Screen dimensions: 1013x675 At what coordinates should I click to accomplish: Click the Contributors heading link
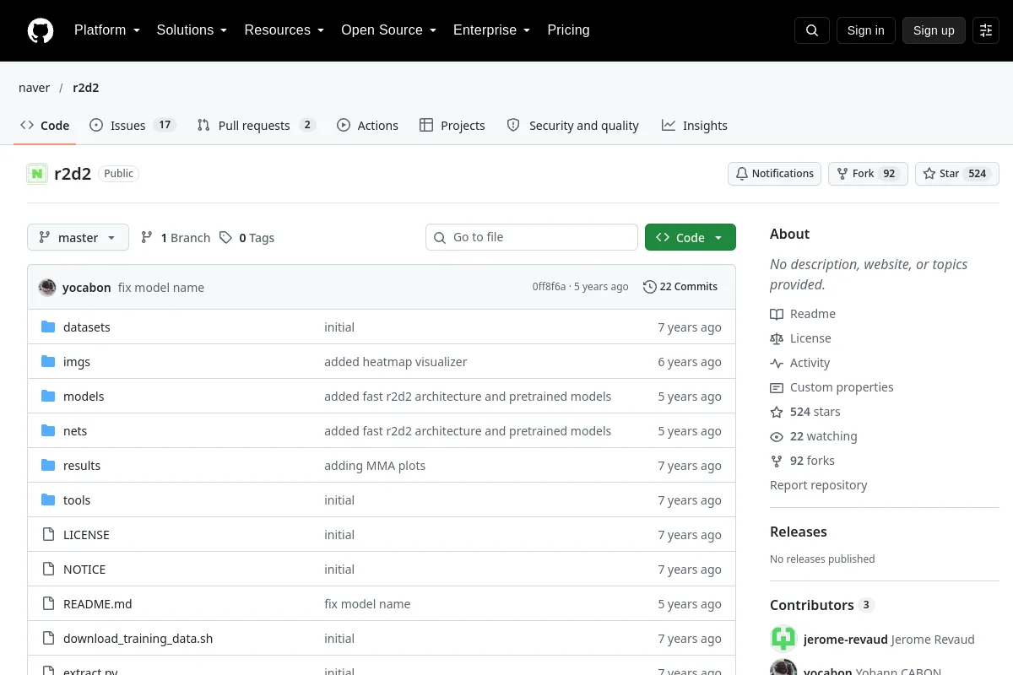(x=822, y=605)
